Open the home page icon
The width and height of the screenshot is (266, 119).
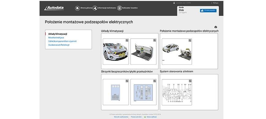(x=77, y=8)
